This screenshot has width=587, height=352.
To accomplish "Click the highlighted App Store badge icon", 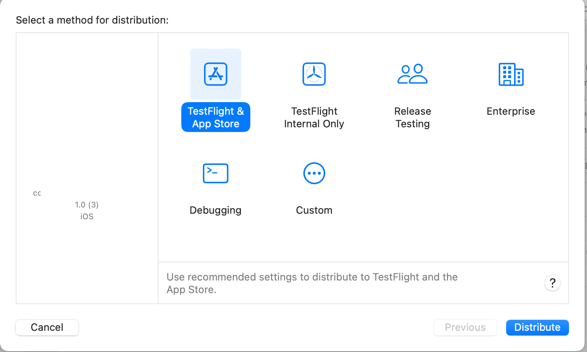I will click(215, 74).
